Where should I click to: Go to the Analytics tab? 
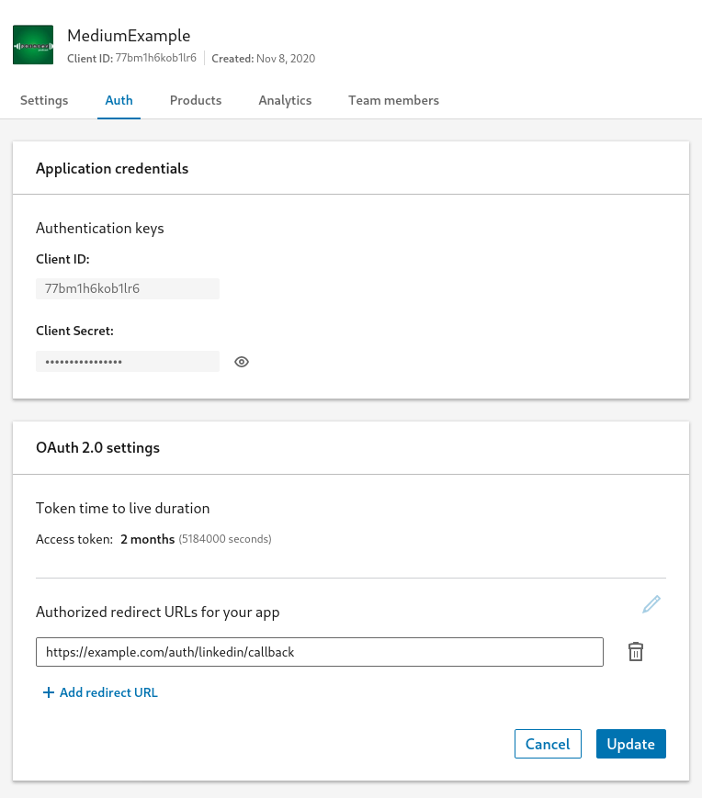285,101
